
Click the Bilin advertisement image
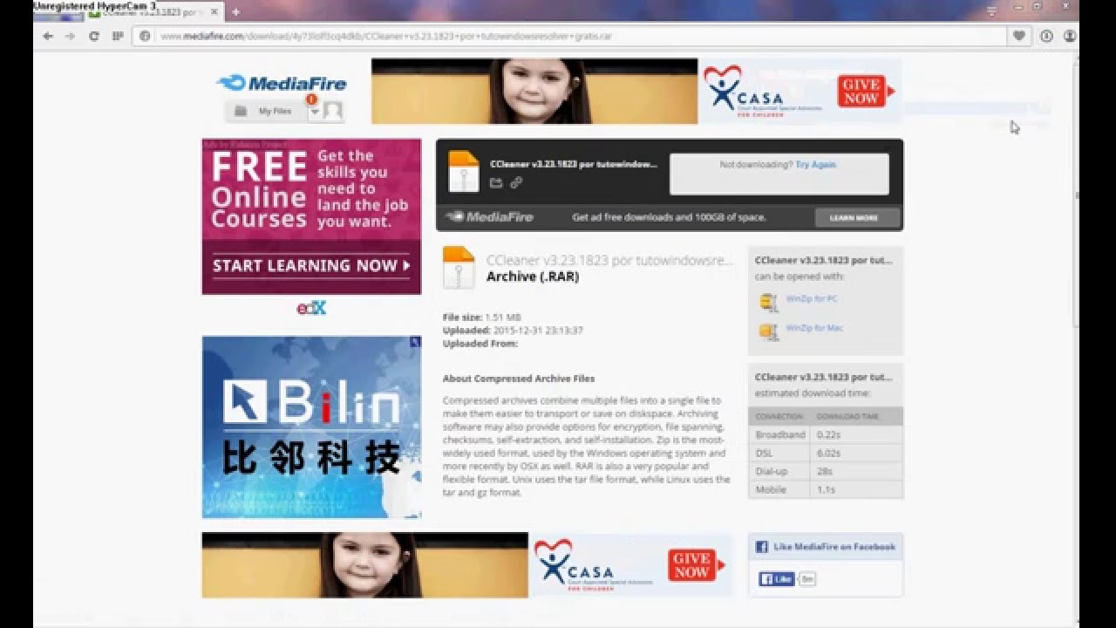click(311, 427)
